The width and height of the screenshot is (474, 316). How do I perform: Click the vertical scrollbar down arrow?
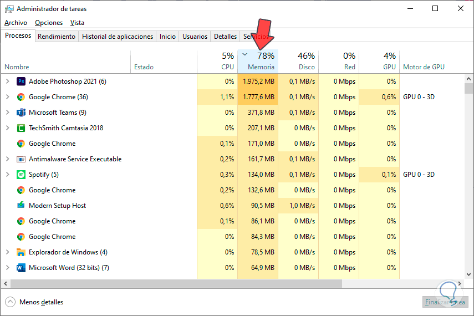pos(469,276)
